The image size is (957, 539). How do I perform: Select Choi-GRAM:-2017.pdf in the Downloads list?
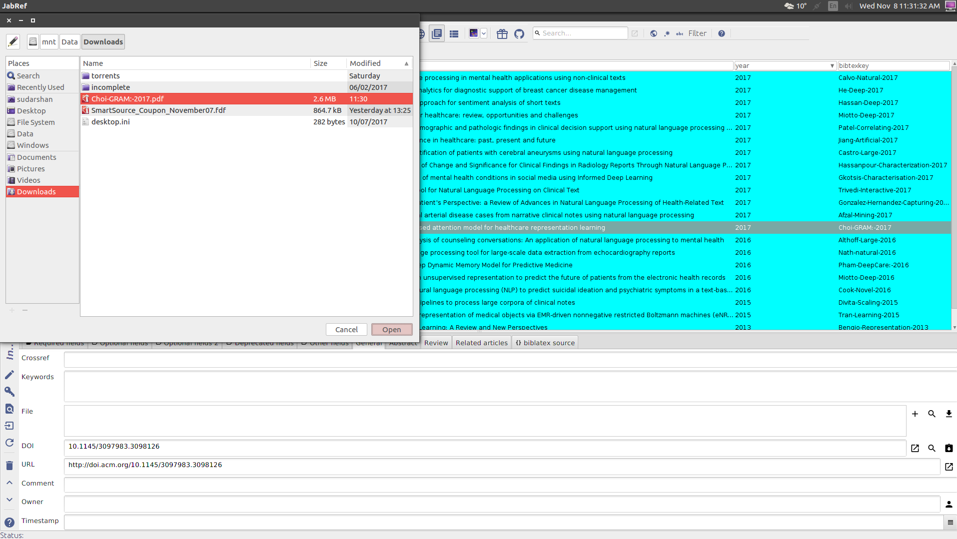coord(128,98)
